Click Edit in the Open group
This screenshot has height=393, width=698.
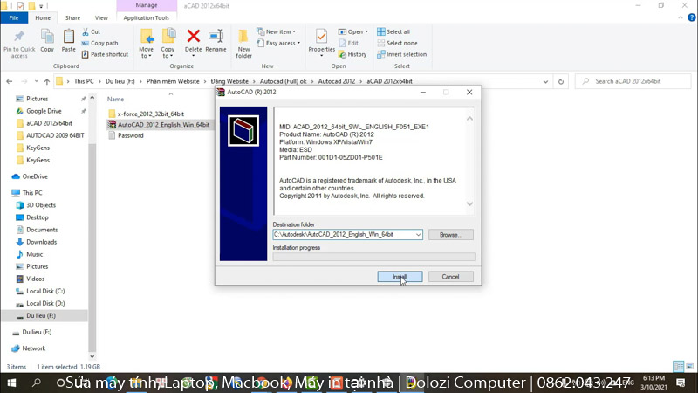tap(348, 43)
